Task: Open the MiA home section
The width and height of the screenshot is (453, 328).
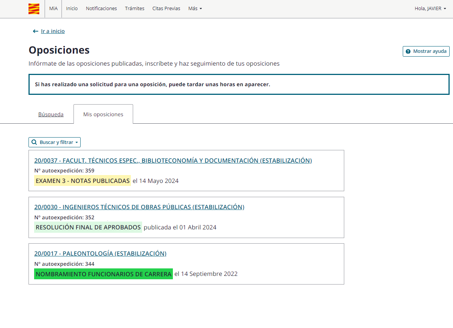Action: tap(53, 8)
